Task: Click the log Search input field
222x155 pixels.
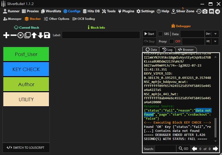Action: (x=165, y=149)
